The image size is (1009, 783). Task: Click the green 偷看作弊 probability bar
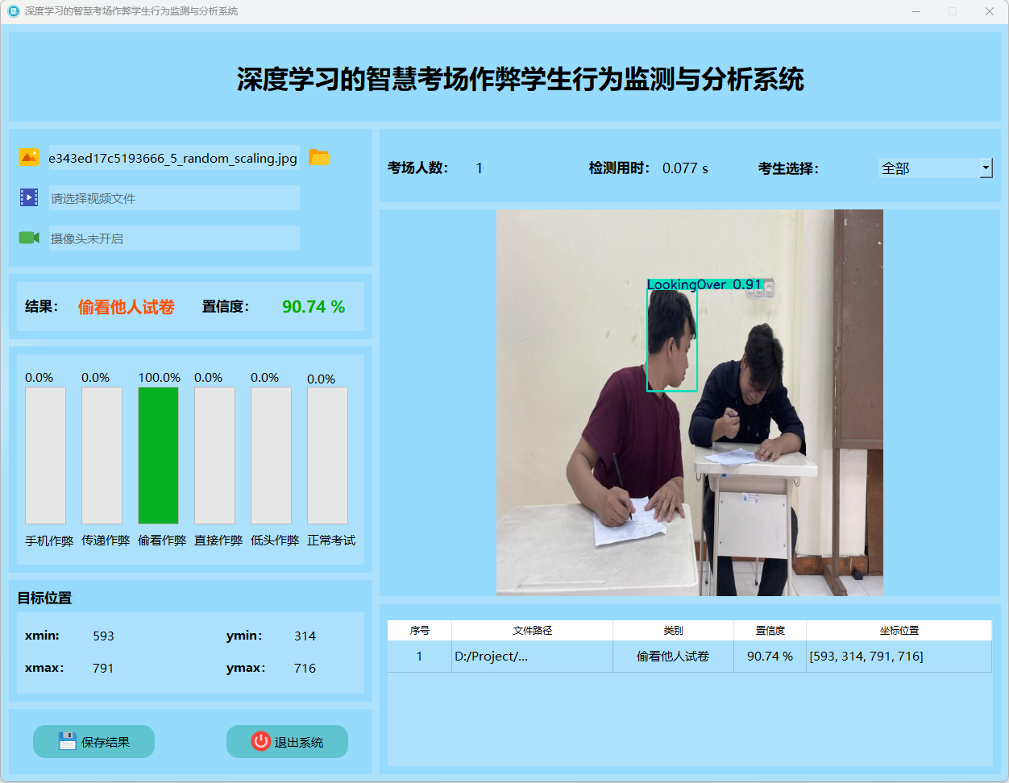[158, 455]
